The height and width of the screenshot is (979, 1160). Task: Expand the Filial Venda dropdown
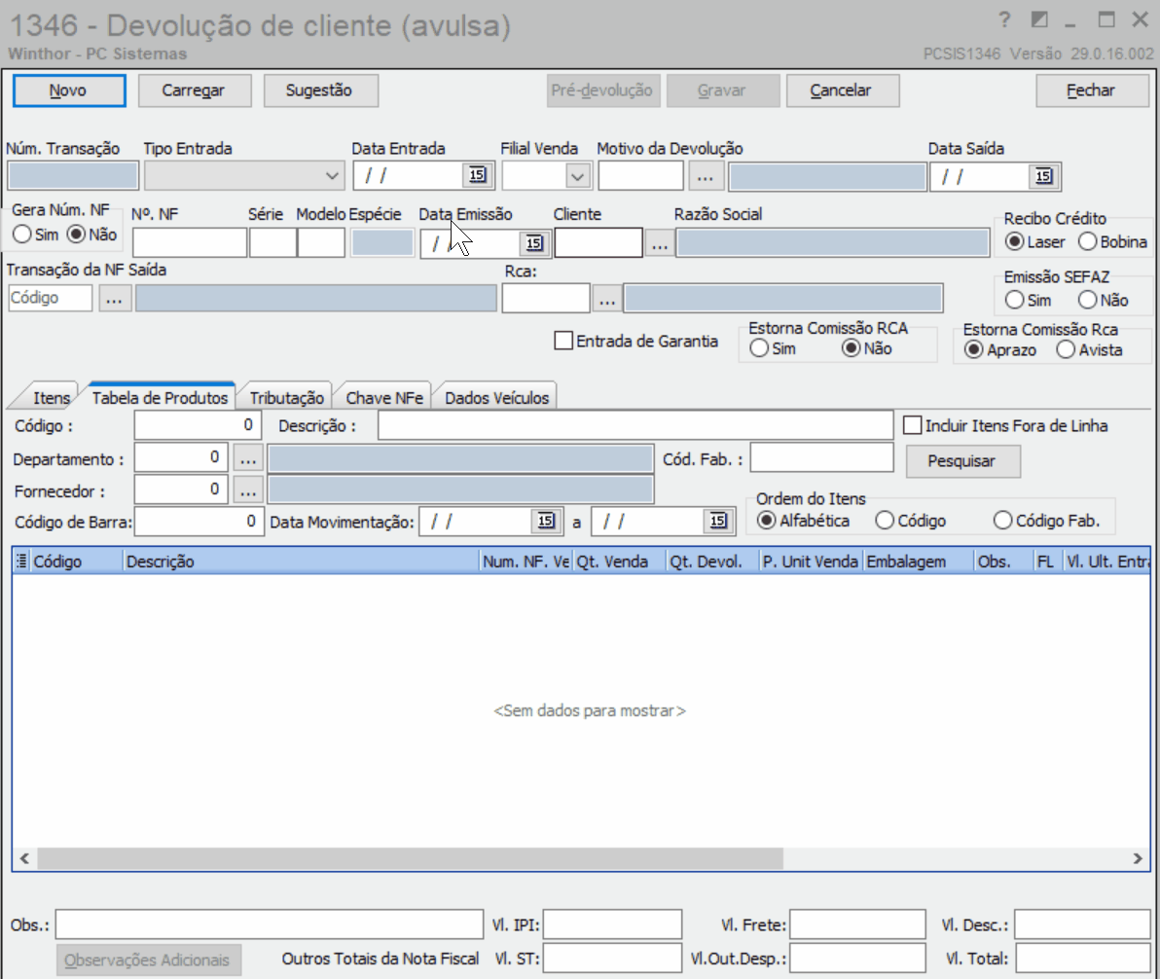(x=577, y=176)
